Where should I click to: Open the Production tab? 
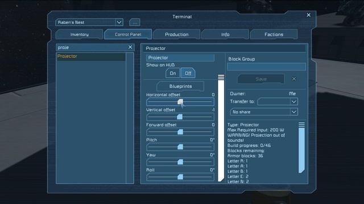pyautogui.click(x=176, y=35)
